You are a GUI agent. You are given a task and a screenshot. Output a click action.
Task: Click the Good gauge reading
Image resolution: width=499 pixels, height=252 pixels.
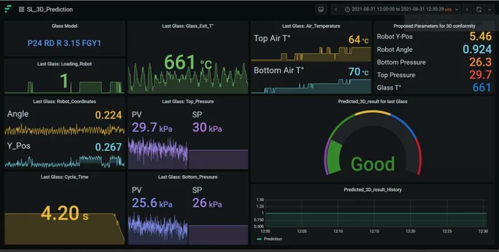tap(373, 164)
